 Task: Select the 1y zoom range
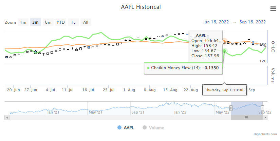pos(73,22)
